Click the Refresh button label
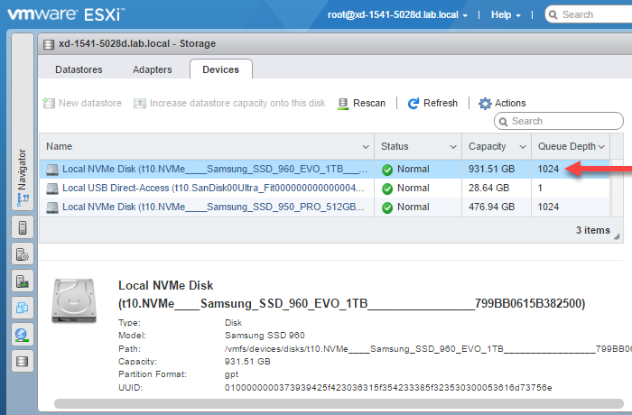 441,103
